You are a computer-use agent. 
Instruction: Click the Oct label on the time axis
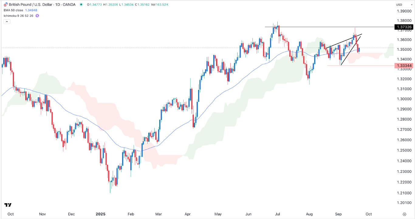pyautogui.click(x=11, y=214)
